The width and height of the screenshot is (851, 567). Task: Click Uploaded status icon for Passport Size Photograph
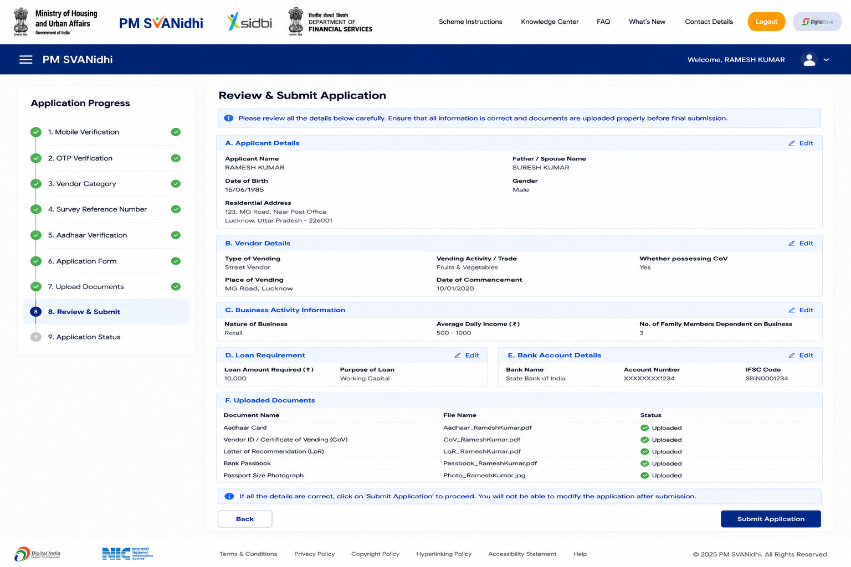(644, 476)
